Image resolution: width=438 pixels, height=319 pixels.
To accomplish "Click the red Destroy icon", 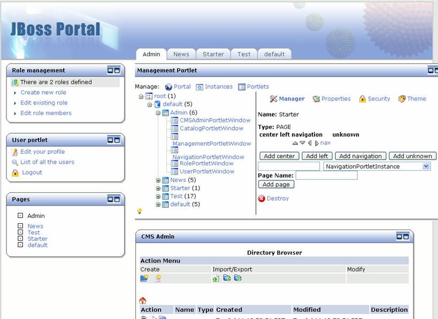I will coord(262,199).
